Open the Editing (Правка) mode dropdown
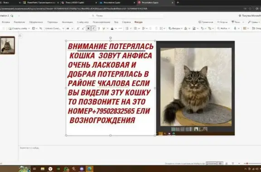Screen dimensions: 261x172 pos(254,22)
